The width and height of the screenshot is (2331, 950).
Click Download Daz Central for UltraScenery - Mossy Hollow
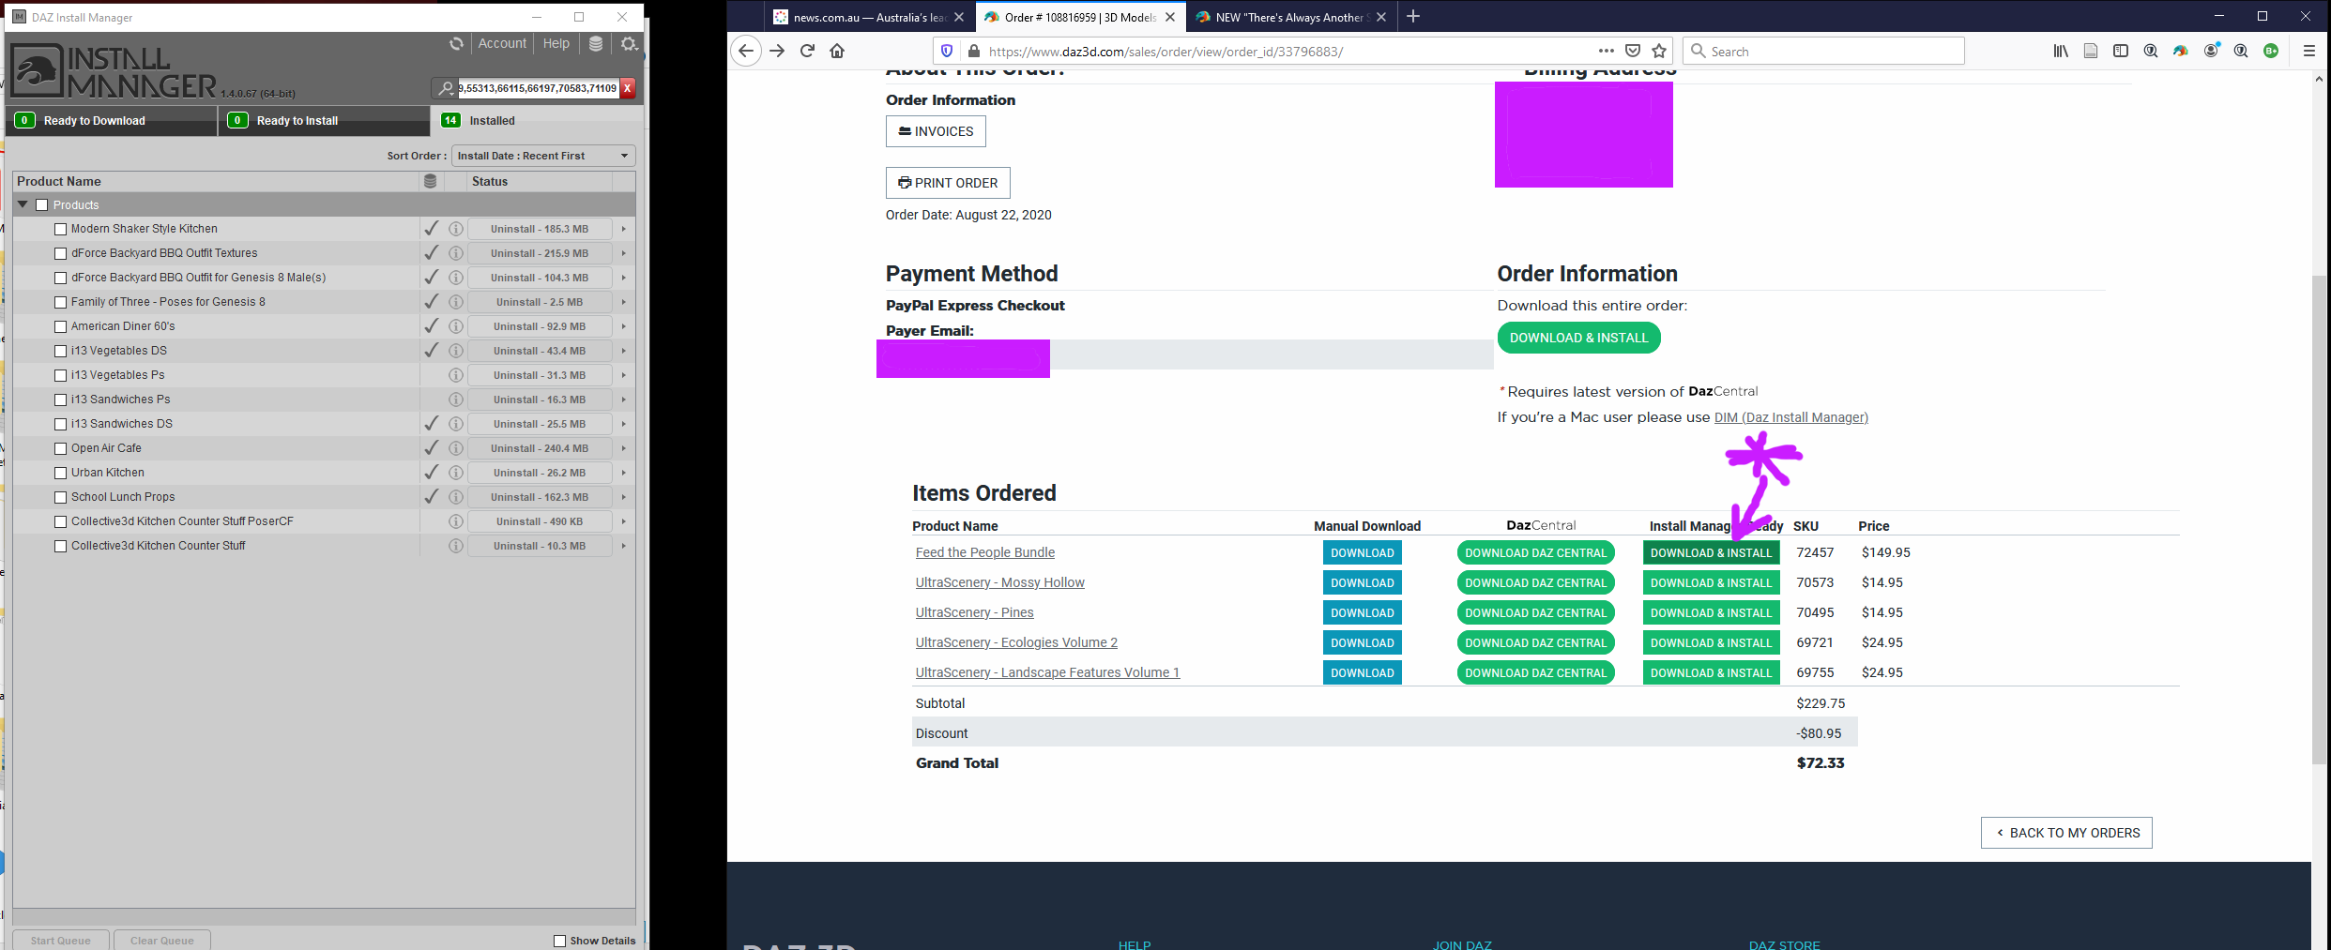[1536, 583]
